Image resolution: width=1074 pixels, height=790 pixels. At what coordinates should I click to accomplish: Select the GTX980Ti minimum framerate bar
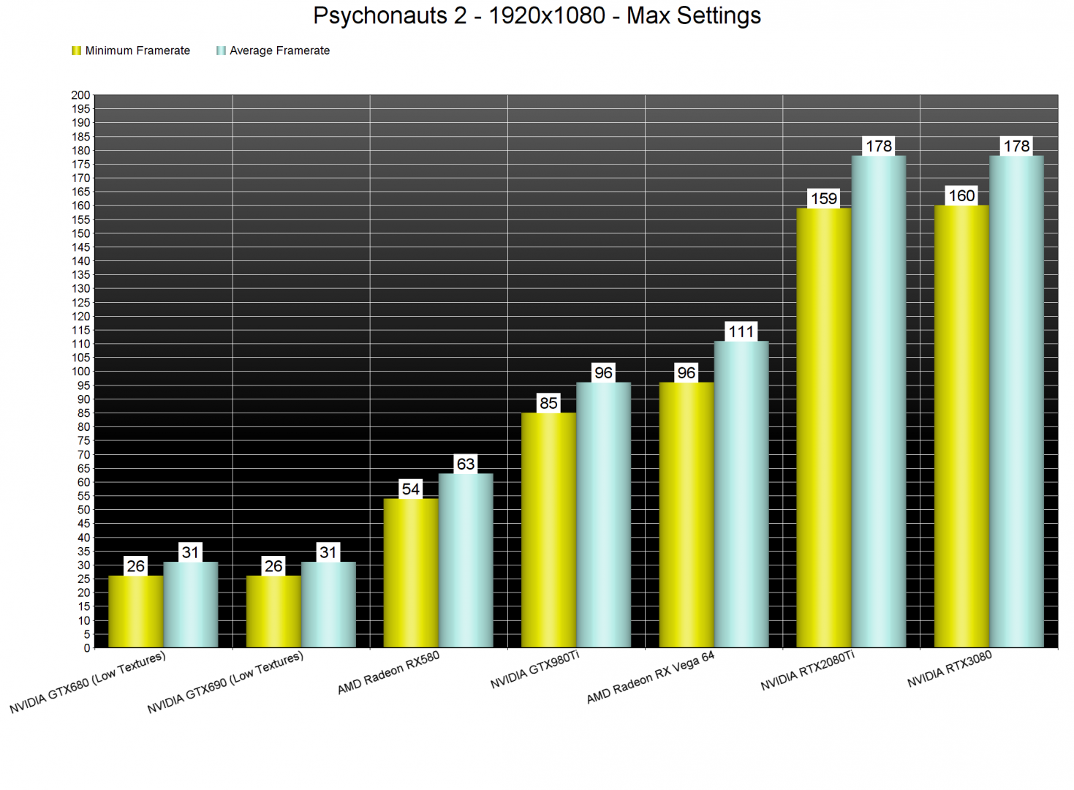pyautogui.click(x=548, y=530)
